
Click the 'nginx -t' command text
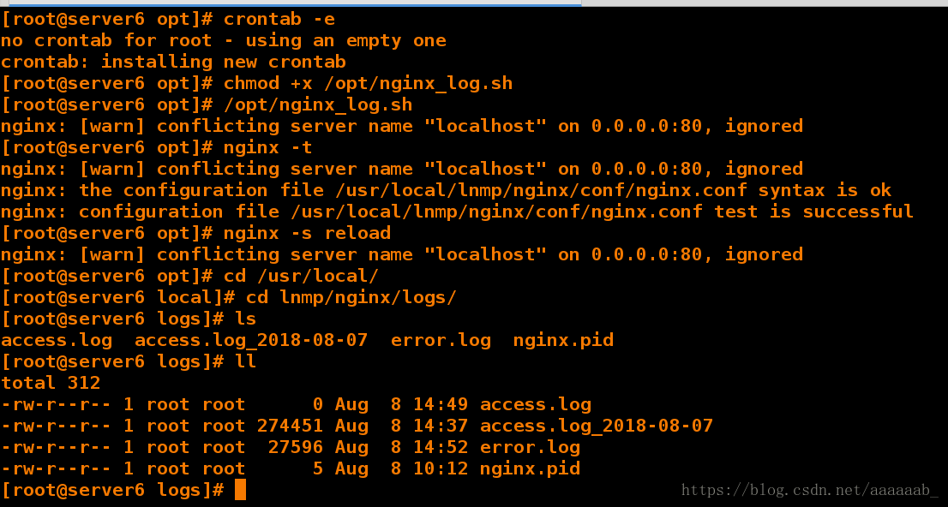267,147
